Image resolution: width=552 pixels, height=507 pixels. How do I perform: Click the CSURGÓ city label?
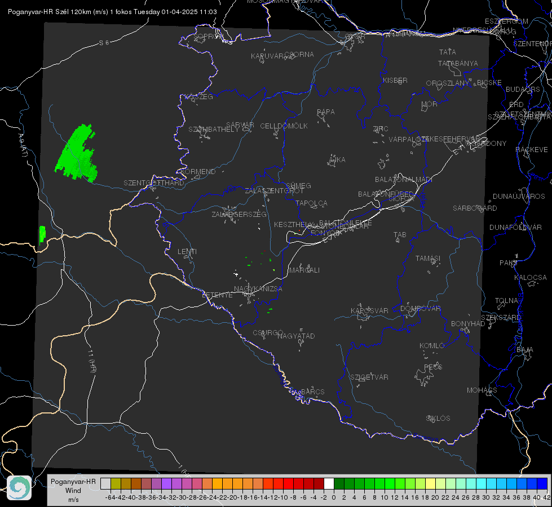coord(268,333)
